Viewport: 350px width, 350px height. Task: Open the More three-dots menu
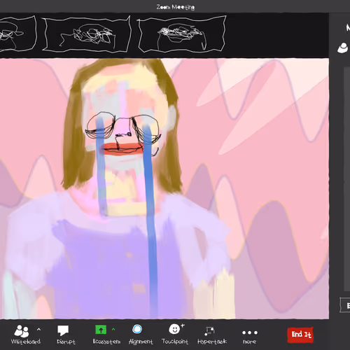(x=250, y=332)
